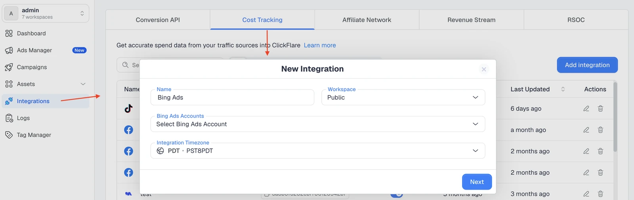Edit the integration updated a month ago
This screenshot has width=634, height=200.
pyautogui.click(x=586, y=130)
